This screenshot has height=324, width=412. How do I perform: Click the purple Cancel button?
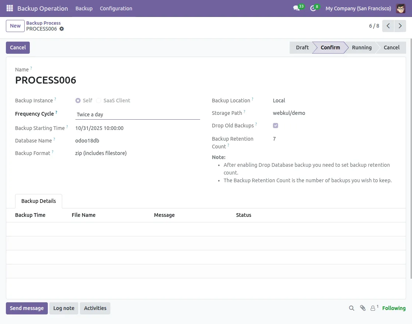point(18,47)
